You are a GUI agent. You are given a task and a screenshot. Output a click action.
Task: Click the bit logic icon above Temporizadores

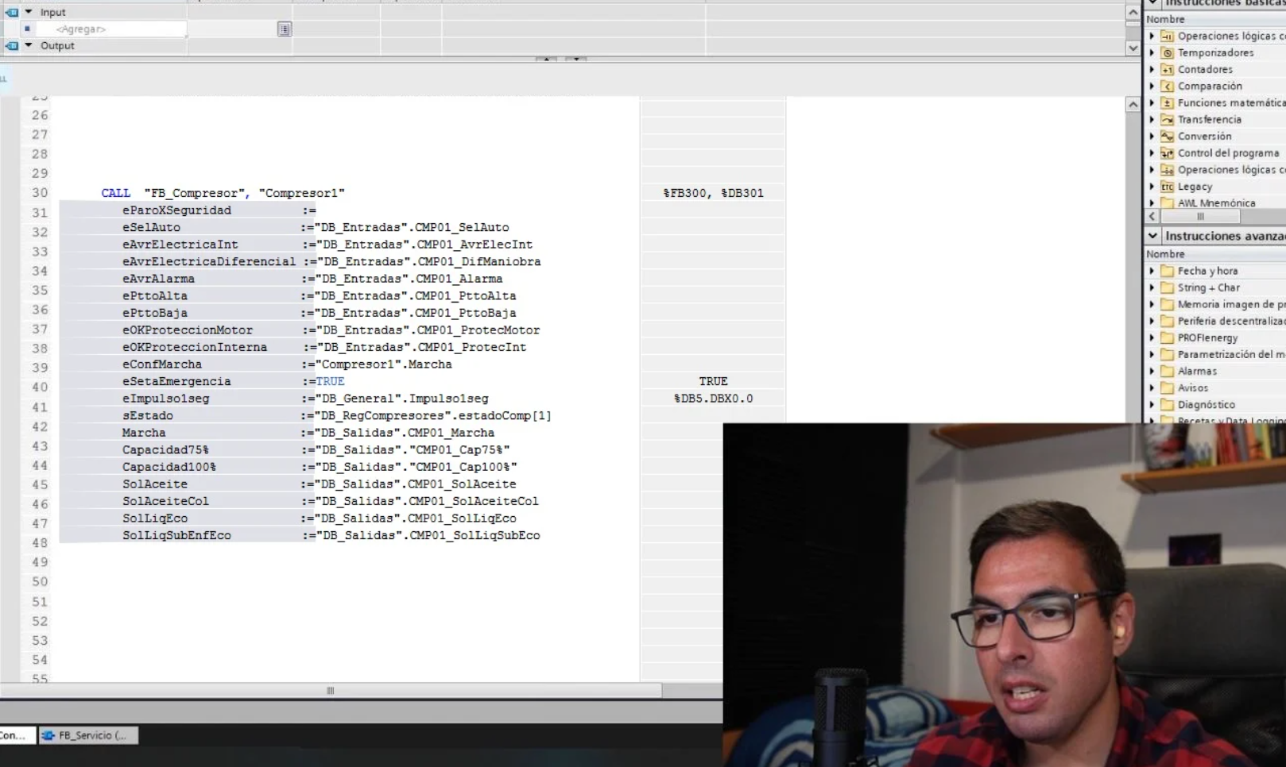[x=1167, y=36]
